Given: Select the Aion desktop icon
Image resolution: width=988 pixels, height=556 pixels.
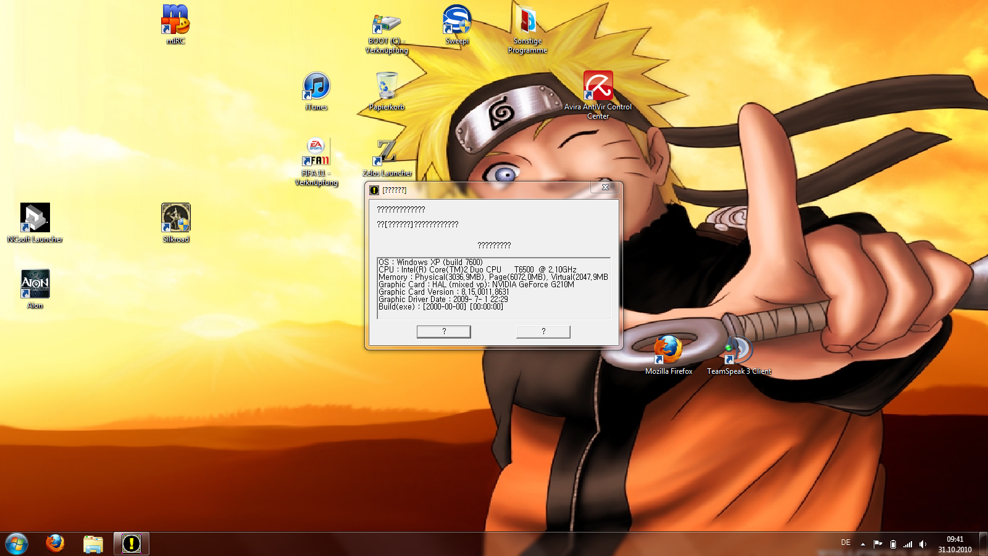Looking at the screenshot, I should tap(35, 284).
